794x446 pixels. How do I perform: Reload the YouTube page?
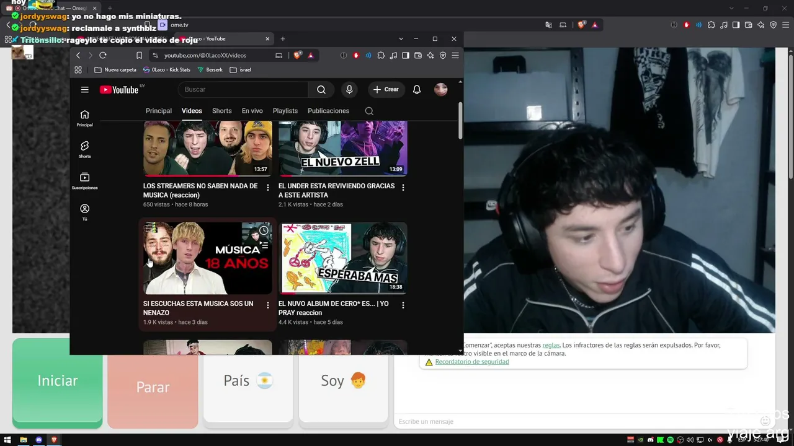coord(103,55)
